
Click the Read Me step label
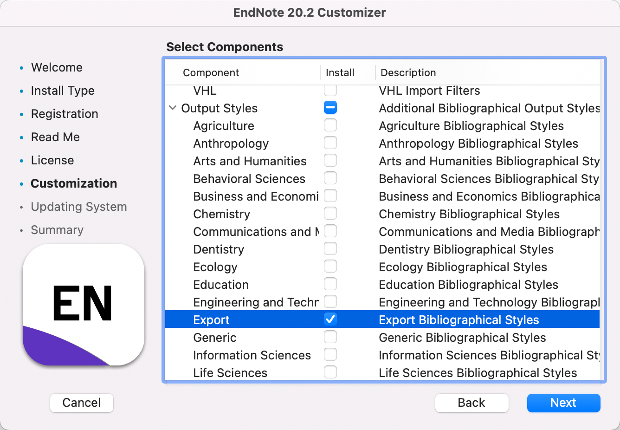[55, 137]
